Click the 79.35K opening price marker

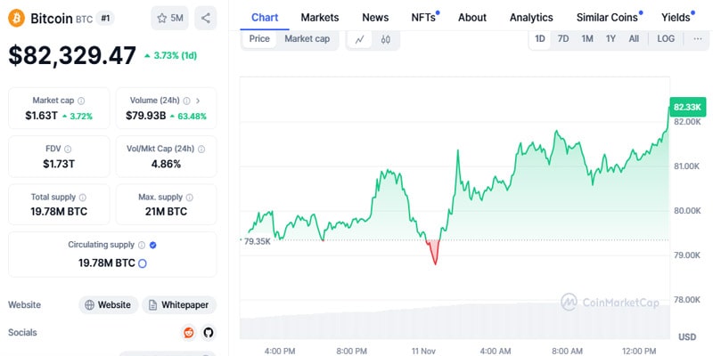pyautogui.click(x=257, y=241)
